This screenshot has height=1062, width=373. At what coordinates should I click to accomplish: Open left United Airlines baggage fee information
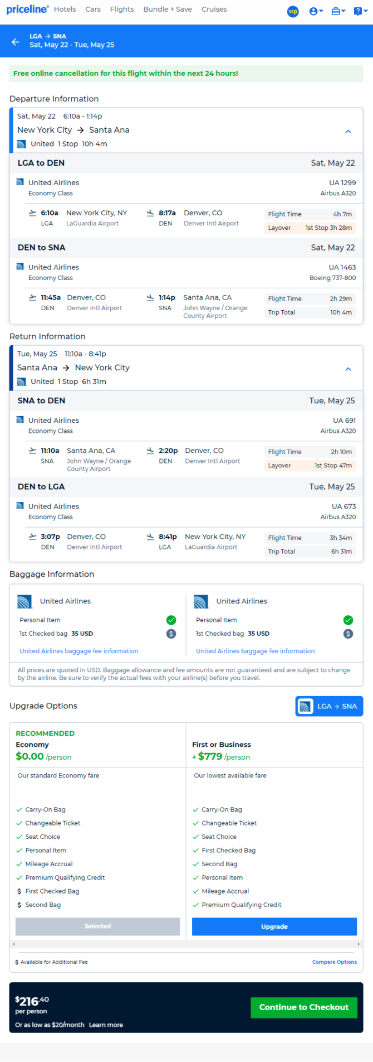79,651
